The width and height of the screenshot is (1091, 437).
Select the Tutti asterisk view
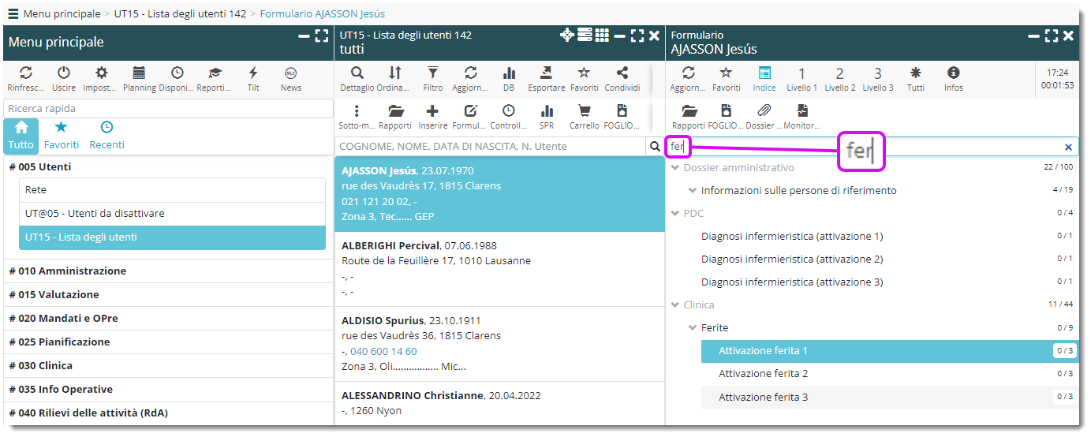tap(915, 73)
